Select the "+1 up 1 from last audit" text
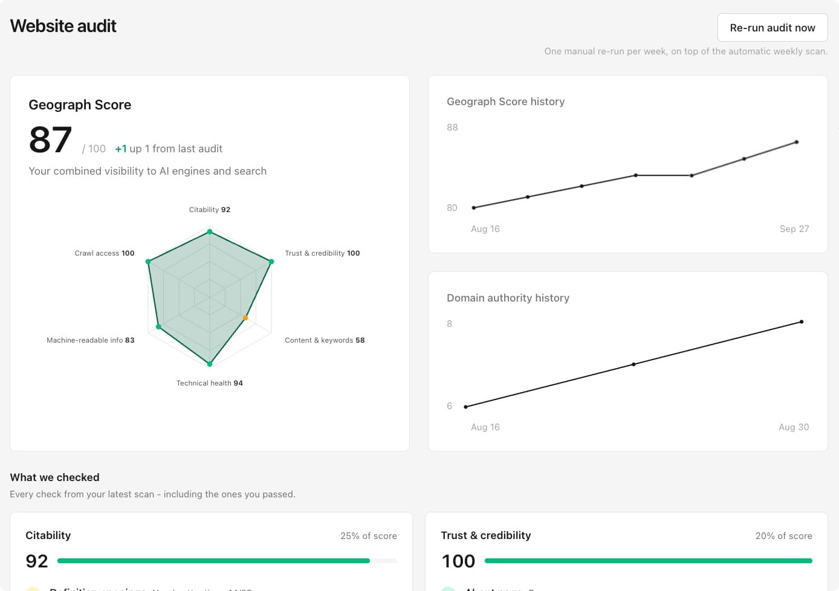Screen dimensions: 839x591 pos(169,149)
